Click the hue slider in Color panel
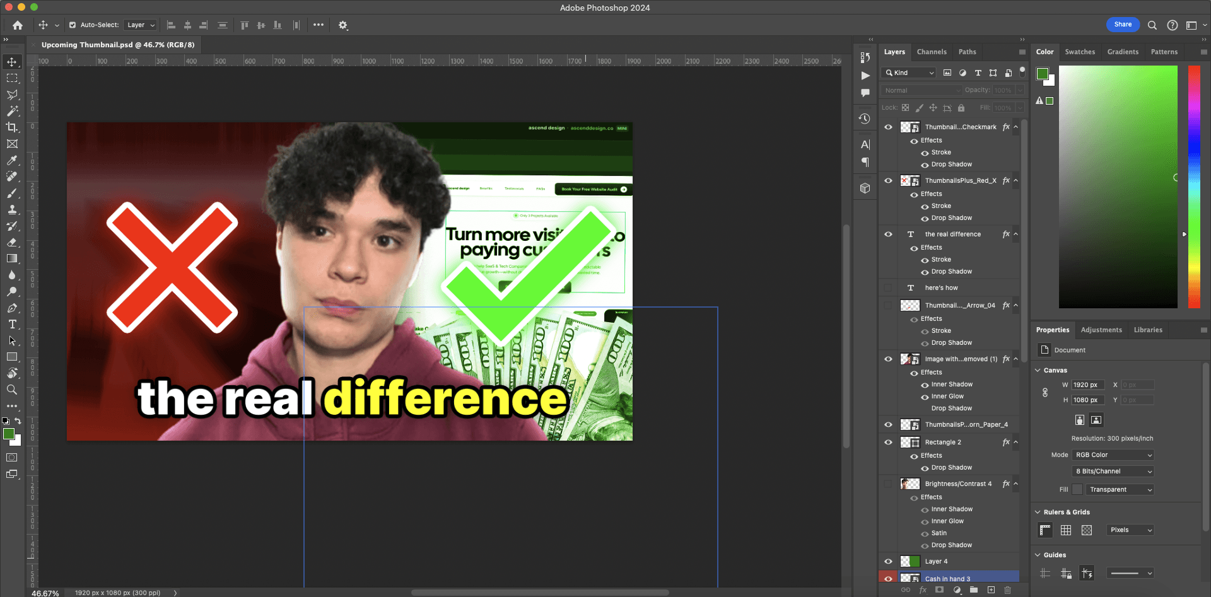 [x=1194, y=187]
